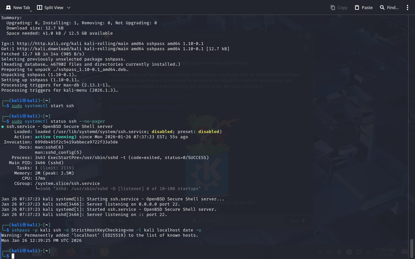Screen dimensions: 415x259
Task: Click the yellow "disabled" after preset
Action: pos(209,132)
